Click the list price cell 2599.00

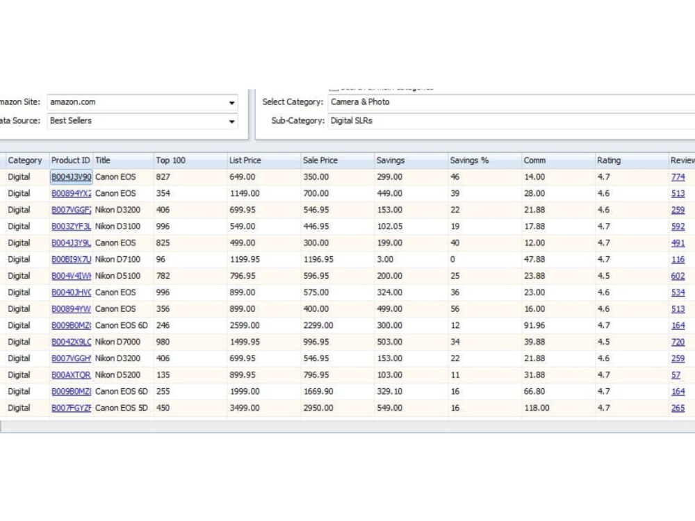click(x=264, y=326)
